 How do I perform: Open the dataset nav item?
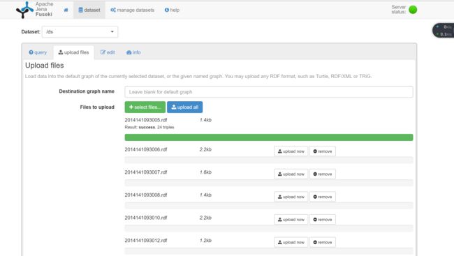point(89,10)
